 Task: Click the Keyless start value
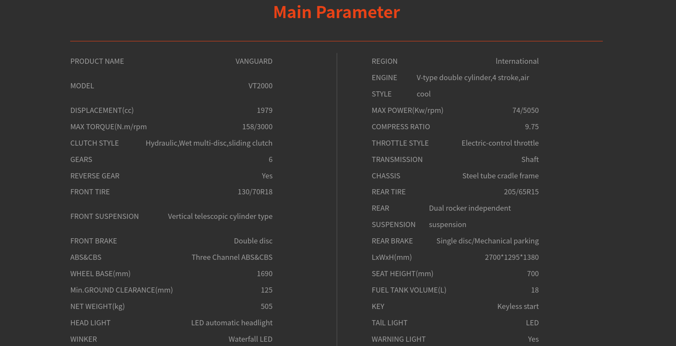(518, 306)
